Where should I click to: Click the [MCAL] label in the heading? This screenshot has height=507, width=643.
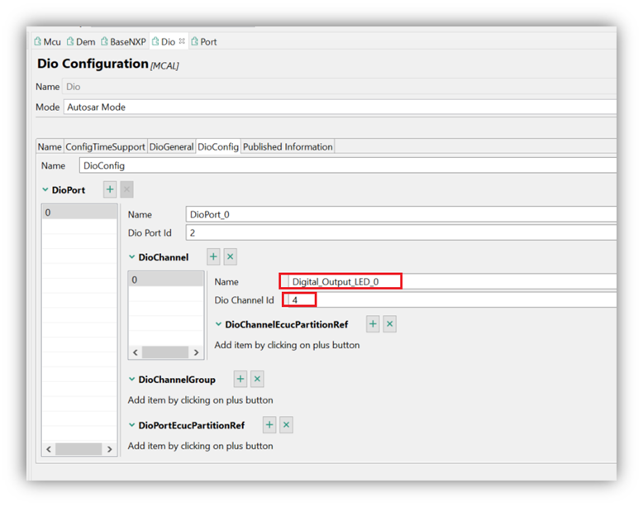(164, 65)
